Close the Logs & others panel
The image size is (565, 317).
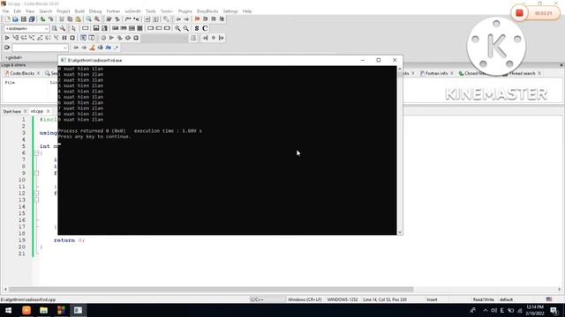click(x=561, y=65)
